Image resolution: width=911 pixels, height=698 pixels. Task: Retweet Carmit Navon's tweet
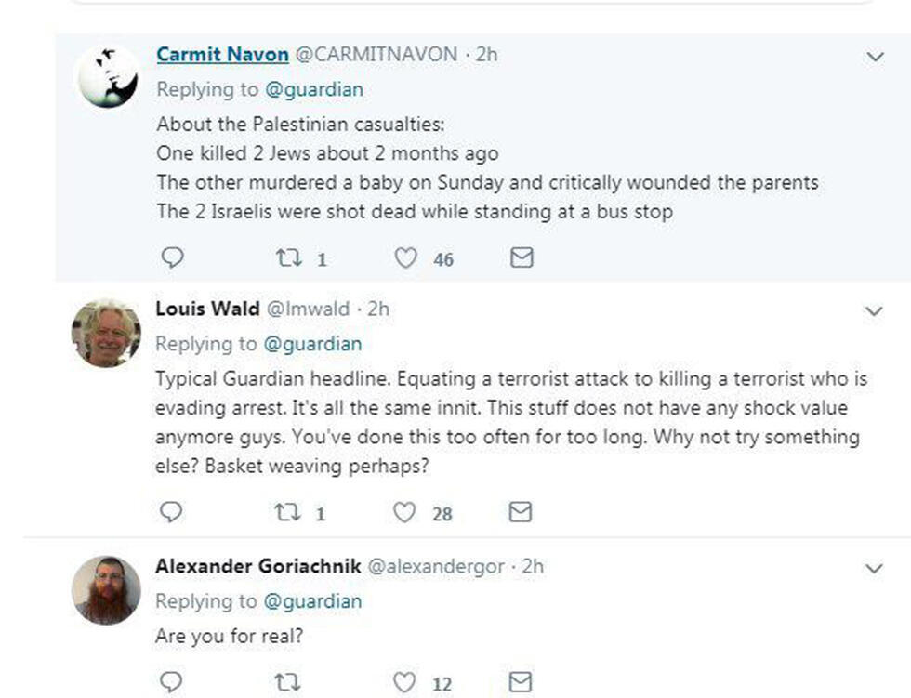(x=288, y=257)
